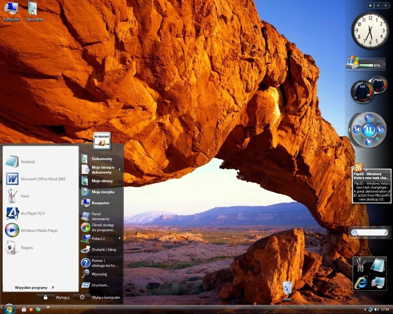Expand Wszystkie programy list
Image resolution: width=393 pixels, height=314 pixels.
[34, 288]
